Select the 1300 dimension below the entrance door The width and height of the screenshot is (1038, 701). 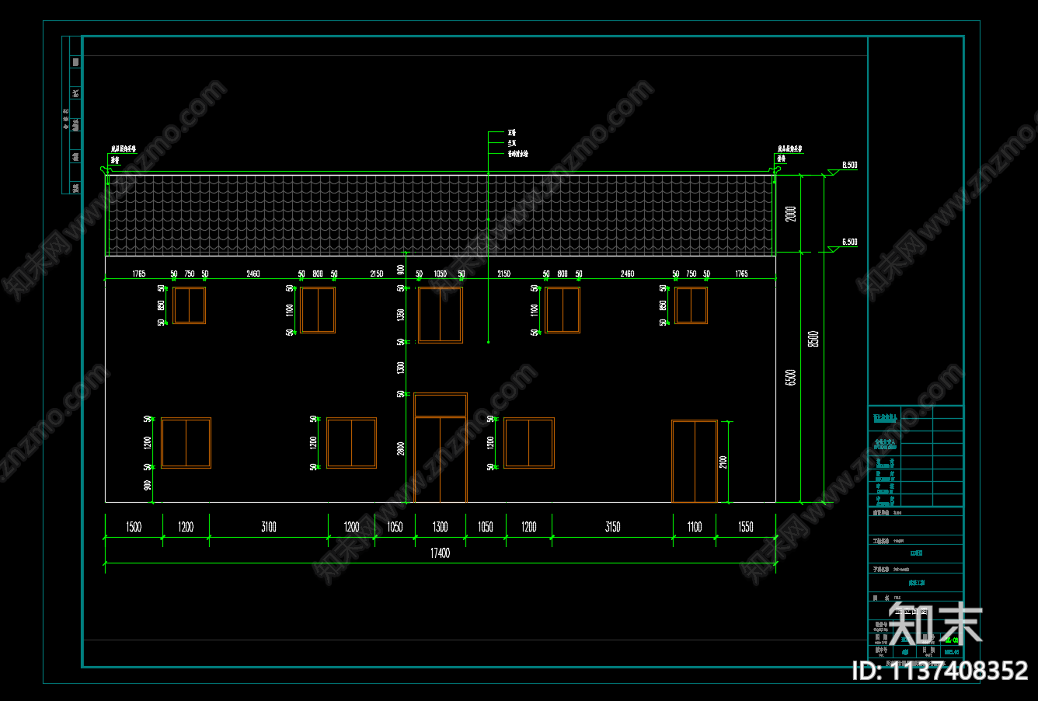click(x=441, y=527)
